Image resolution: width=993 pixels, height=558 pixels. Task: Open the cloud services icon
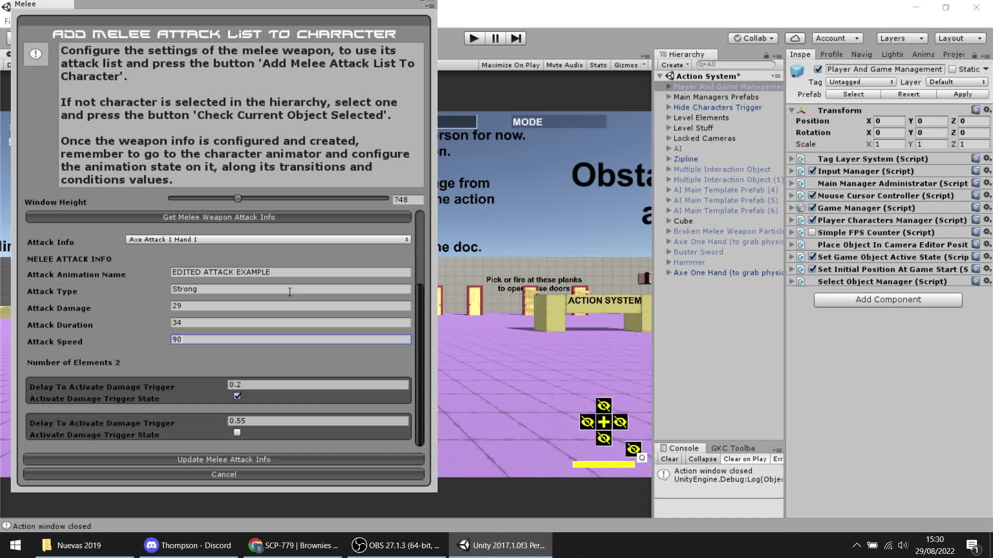pos(795,38)
